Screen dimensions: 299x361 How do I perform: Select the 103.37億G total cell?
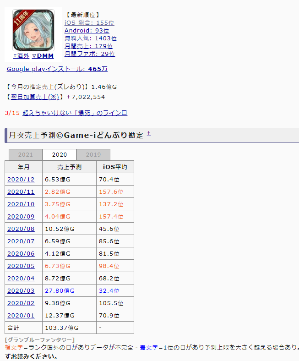point(69,328)
